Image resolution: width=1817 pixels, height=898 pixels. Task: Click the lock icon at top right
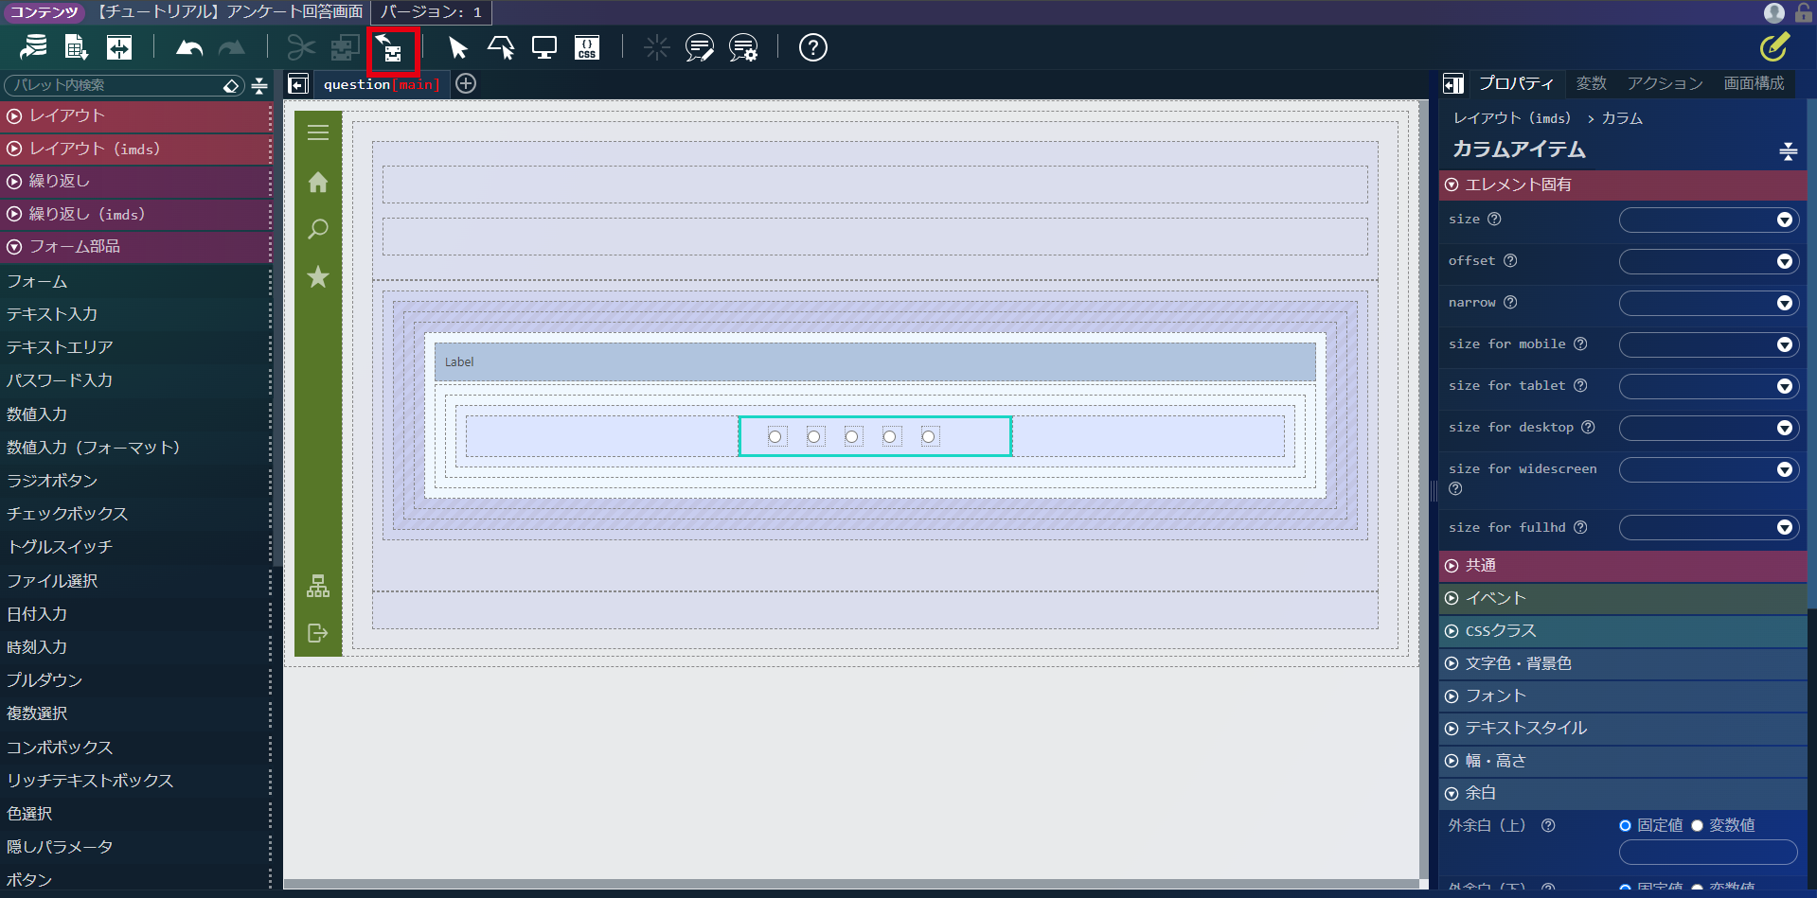point(1804,12)
